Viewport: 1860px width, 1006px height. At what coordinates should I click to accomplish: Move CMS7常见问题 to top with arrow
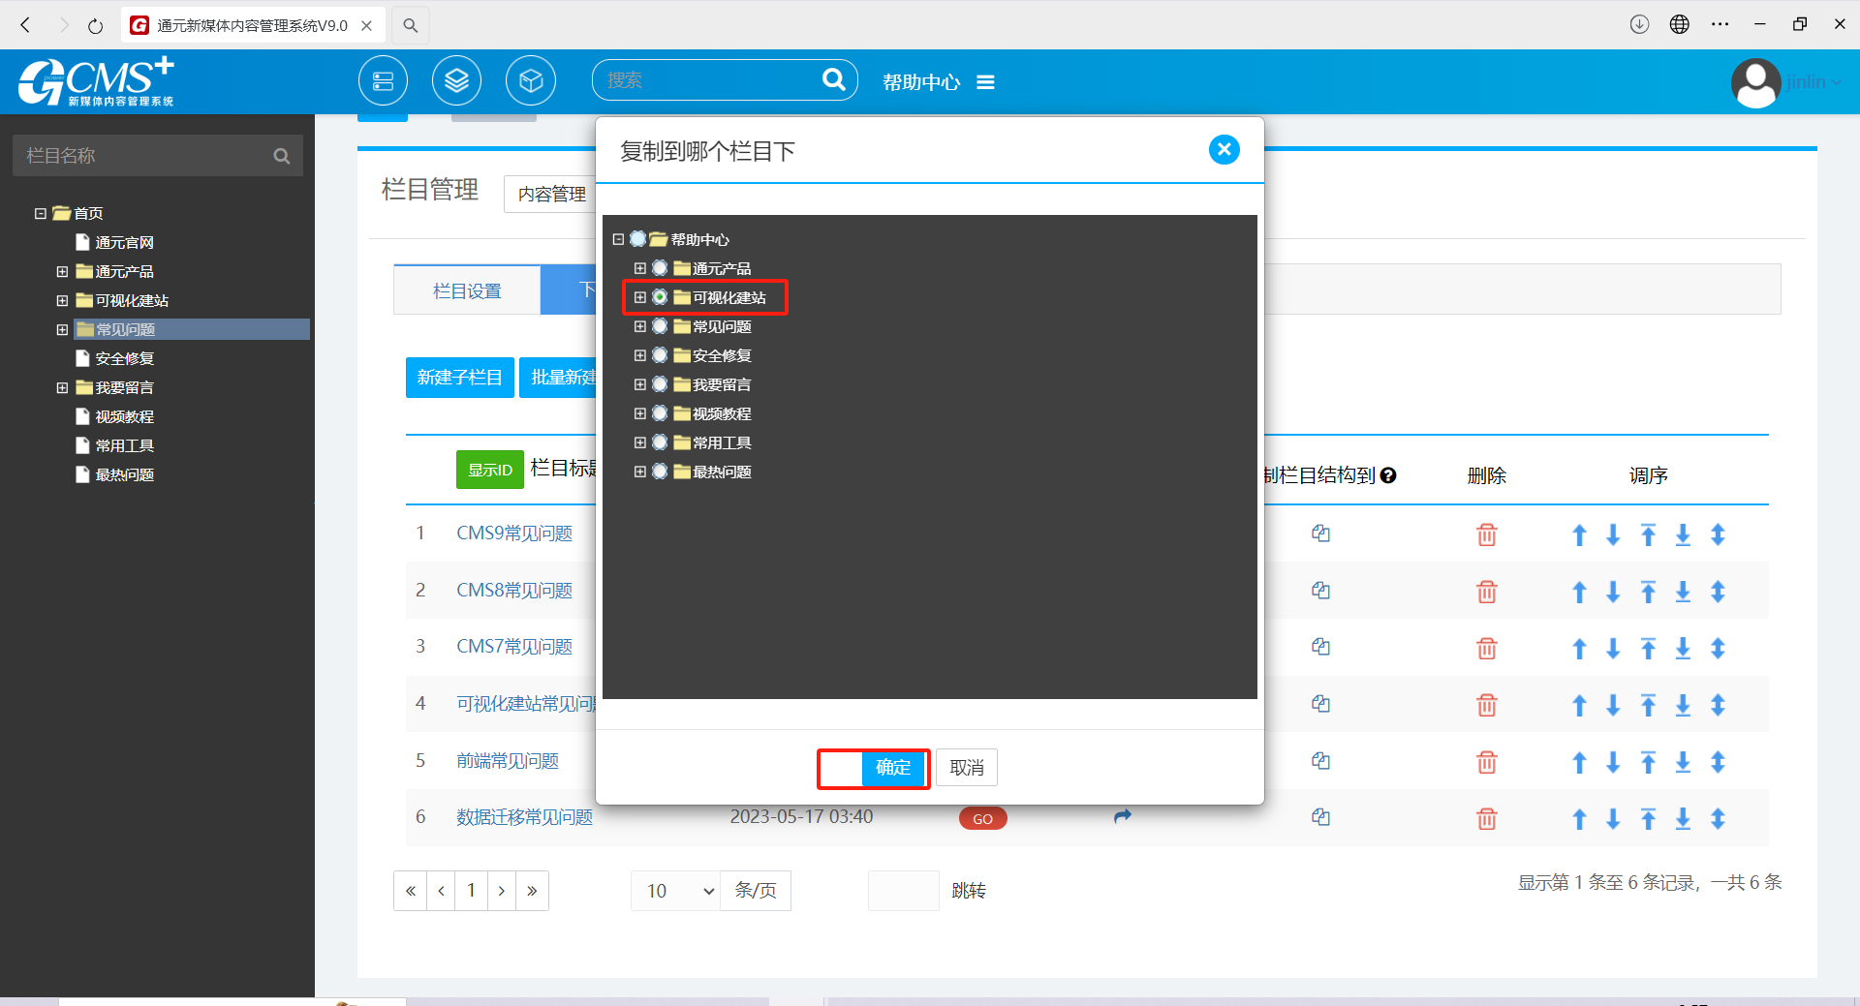pyautogui.click(x=1648, y=649)
